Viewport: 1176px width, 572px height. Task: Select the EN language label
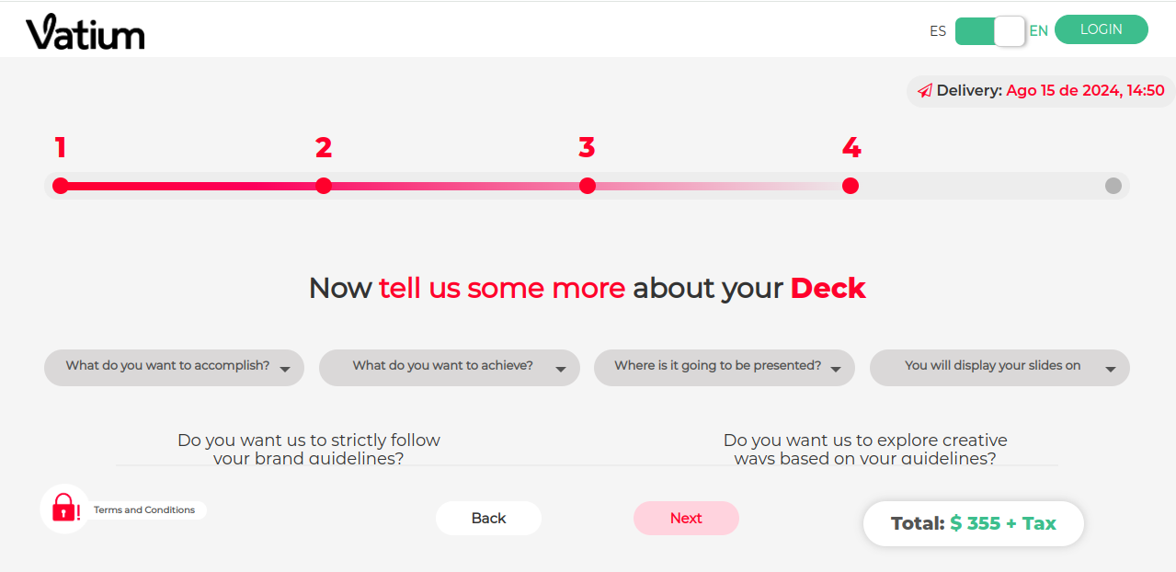(x=1039, y=30)
